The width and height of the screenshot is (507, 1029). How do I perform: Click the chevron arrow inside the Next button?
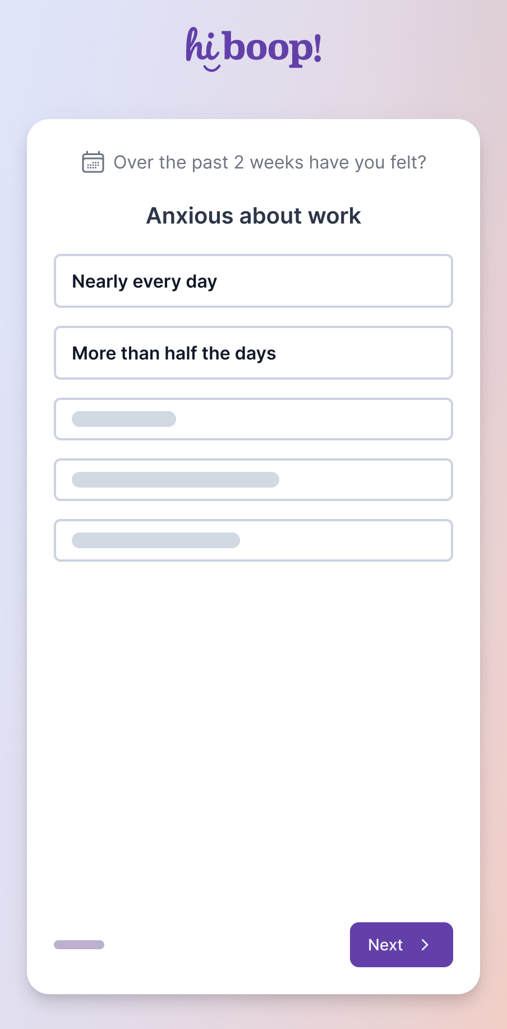coord(426,945)
